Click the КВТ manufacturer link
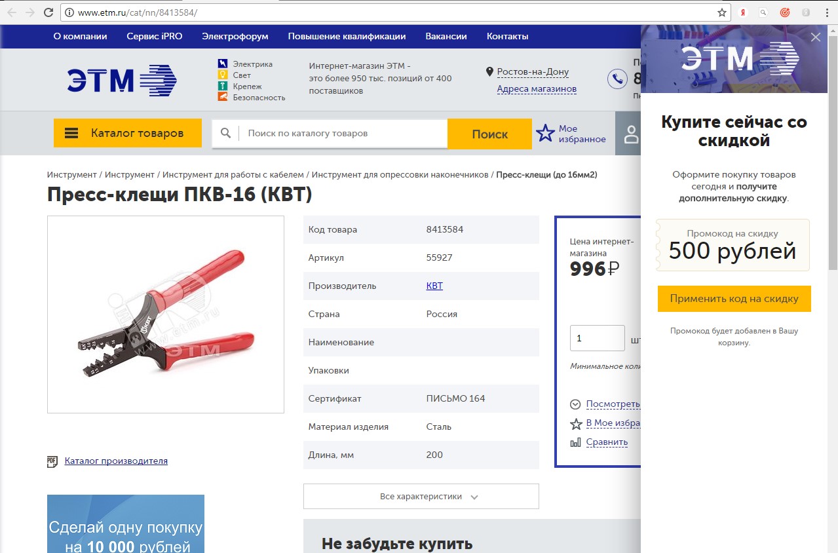This screenshot has width=838, height=553. [x=434, y=286]
